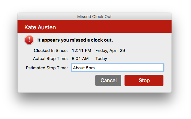Screen dimensions: 191x119
Task: Click the word About in the field
Action: 79,68
